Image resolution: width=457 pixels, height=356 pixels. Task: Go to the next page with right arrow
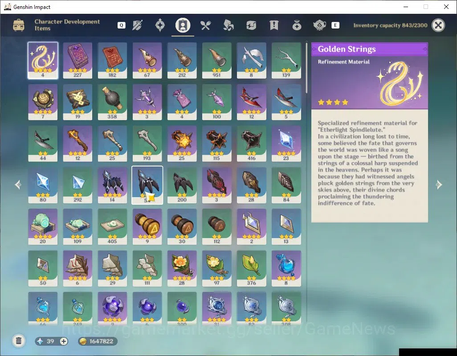tap(439, 185)
